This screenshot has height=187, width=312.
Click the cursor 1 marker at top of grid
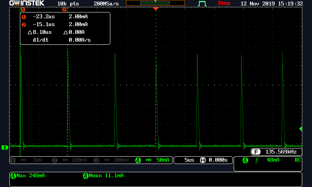(23, 9)
